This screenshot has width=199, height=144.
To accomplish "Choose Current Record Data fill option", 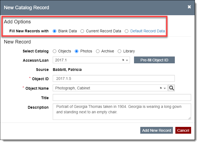I will (82, 31).
